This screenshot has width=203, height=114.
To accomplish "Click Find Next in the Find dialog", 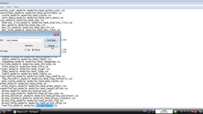I will click(51, 40).
